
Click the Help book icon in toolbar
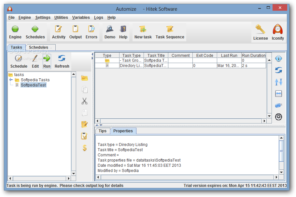(x=123, y=29)
